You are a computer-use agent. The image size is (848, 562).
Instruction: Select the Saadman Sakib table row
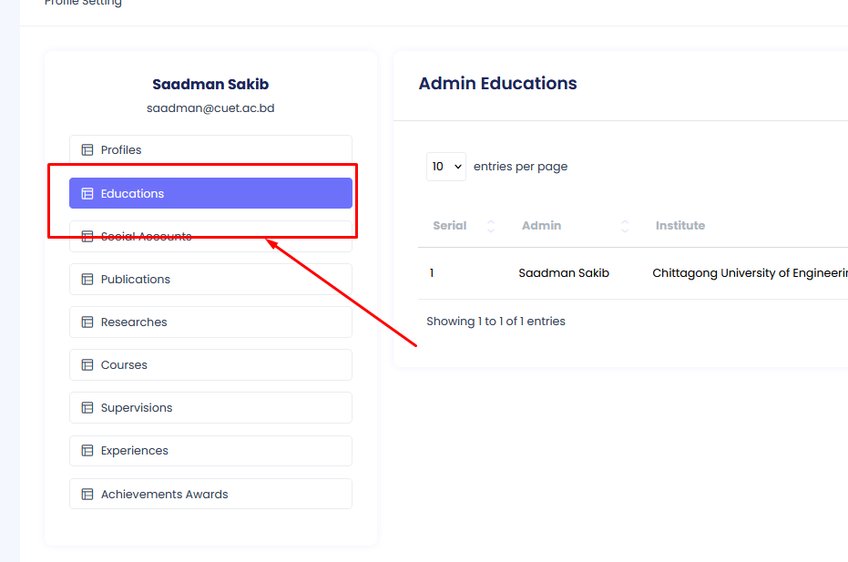pyautogui.click(x=564, y=273)
